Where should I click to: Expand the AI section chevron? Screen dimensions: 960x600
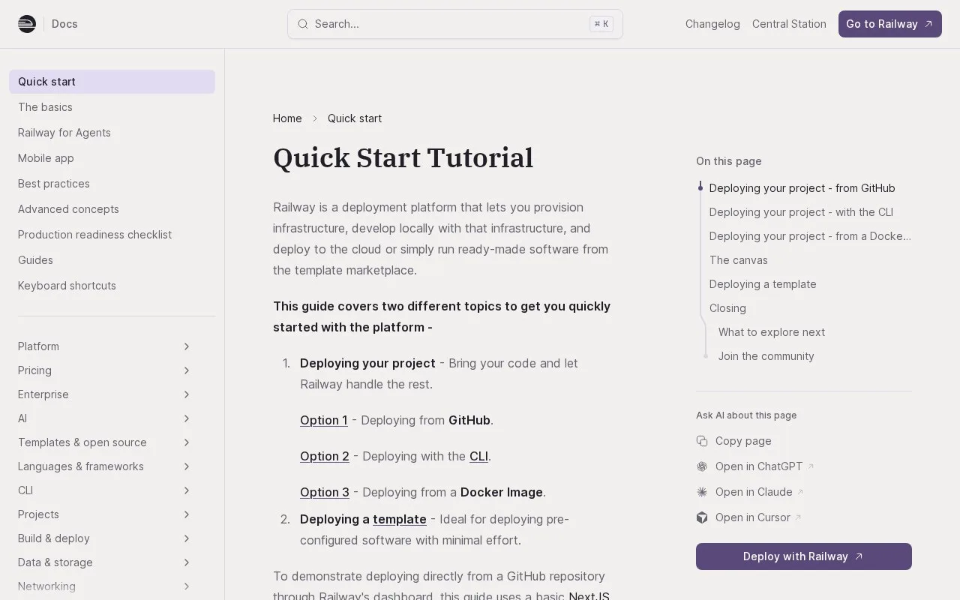click(x=187, y=418)
